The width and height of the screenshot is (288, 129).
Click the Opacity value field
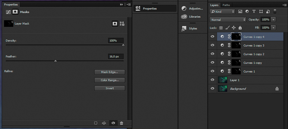point(266,19)
